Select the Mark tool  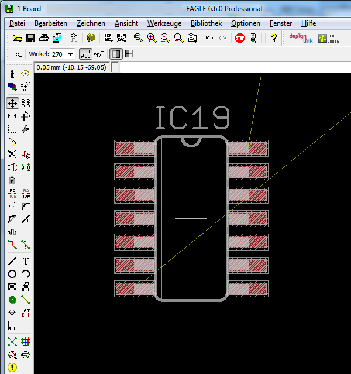point(26,87)
